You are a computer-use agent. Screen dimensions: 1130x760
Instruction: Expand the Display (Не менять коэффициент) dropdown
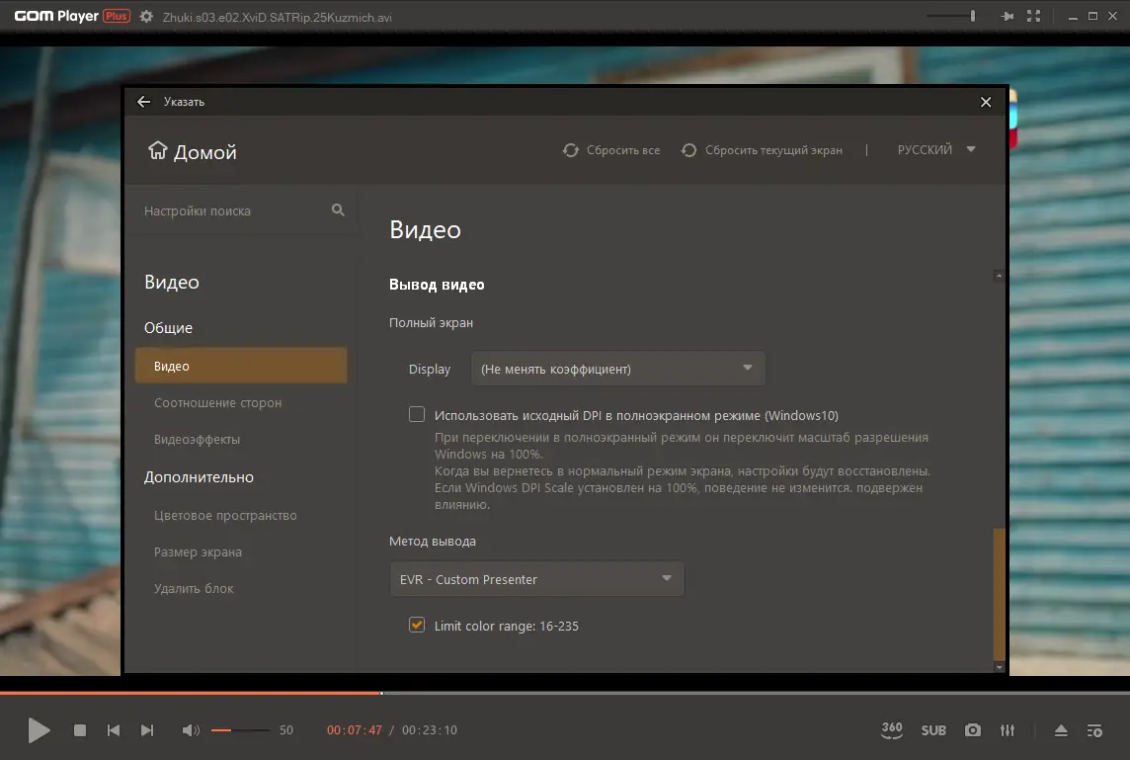(x=617, y=369)
